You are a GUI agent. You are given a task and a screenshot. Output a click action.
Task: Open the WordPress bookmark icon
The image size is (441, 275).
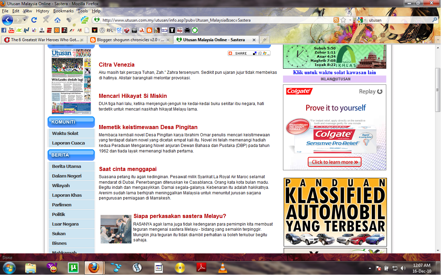tap(102, 30)
